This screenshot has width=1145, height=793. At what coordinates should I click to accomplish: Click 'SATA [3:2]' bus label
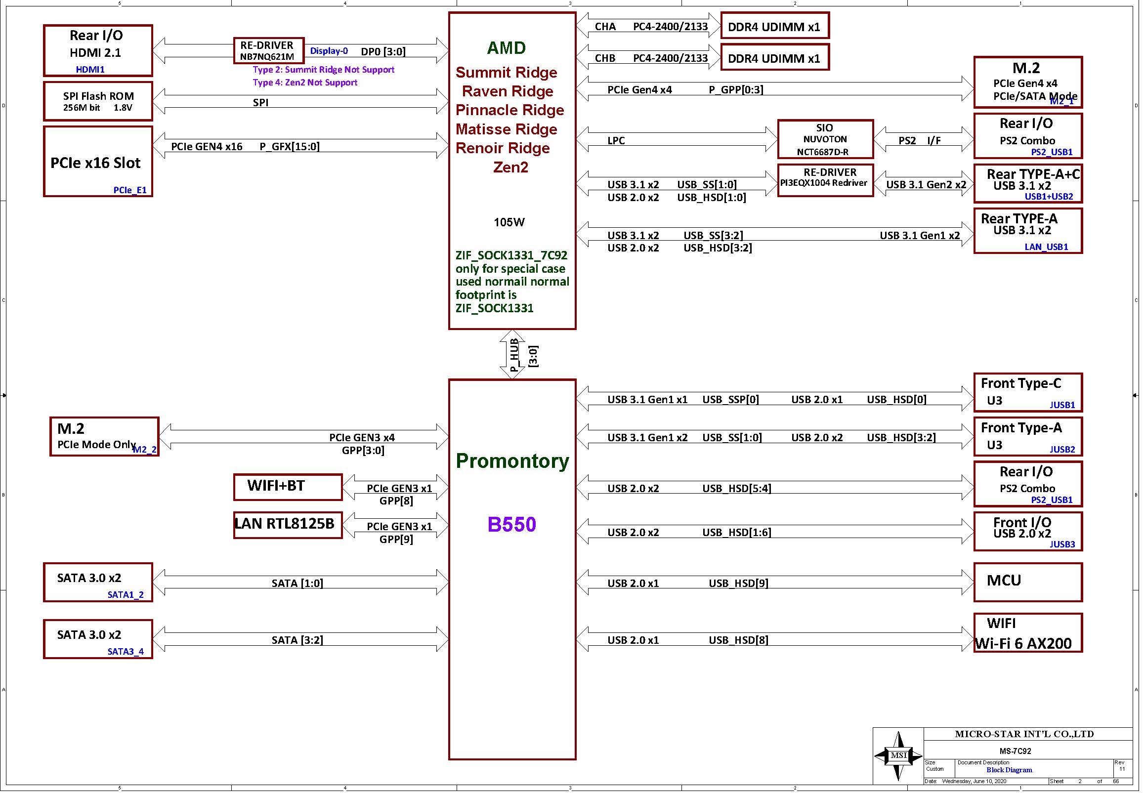(297, 640)
